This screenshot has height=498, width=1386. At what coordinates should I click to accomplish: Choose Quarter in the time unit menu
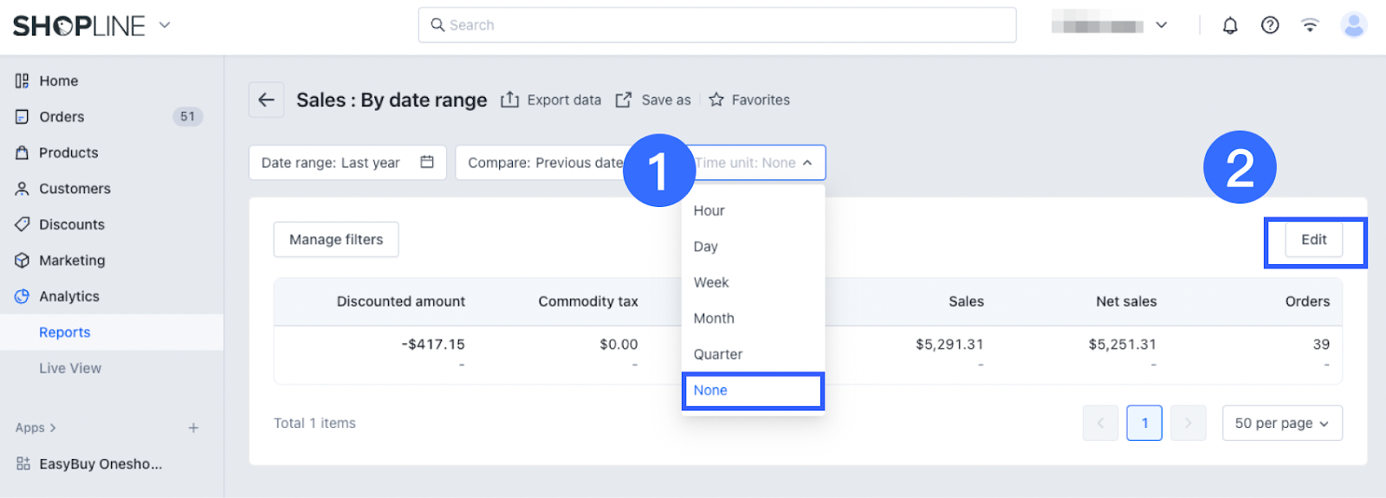point(718,354)
